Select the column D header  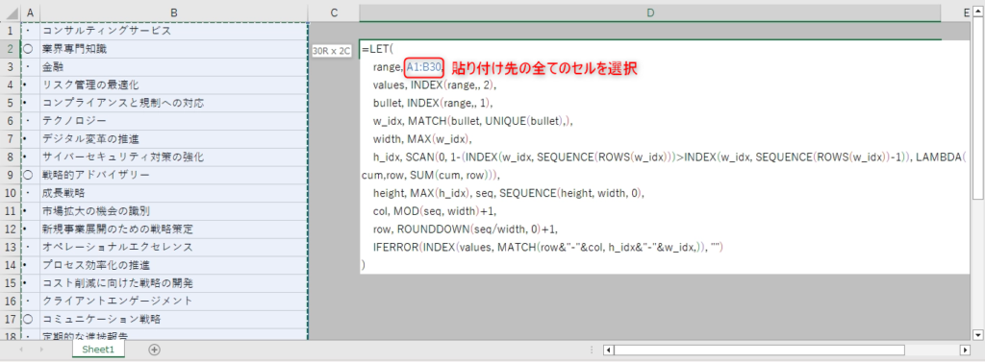(650, 12)
